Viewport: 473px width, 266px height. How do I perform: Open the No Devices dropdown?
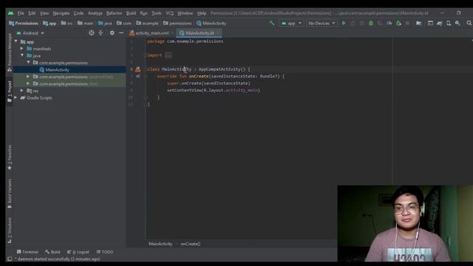[x=321, y=23]
